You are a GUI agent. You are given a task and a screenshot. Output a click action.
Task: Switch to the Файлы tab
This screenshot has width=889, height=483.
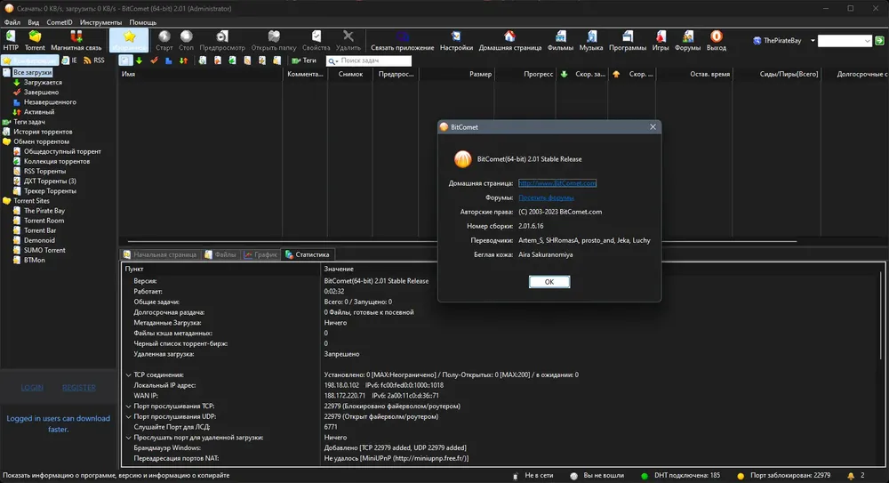click(x=220, y=254)
